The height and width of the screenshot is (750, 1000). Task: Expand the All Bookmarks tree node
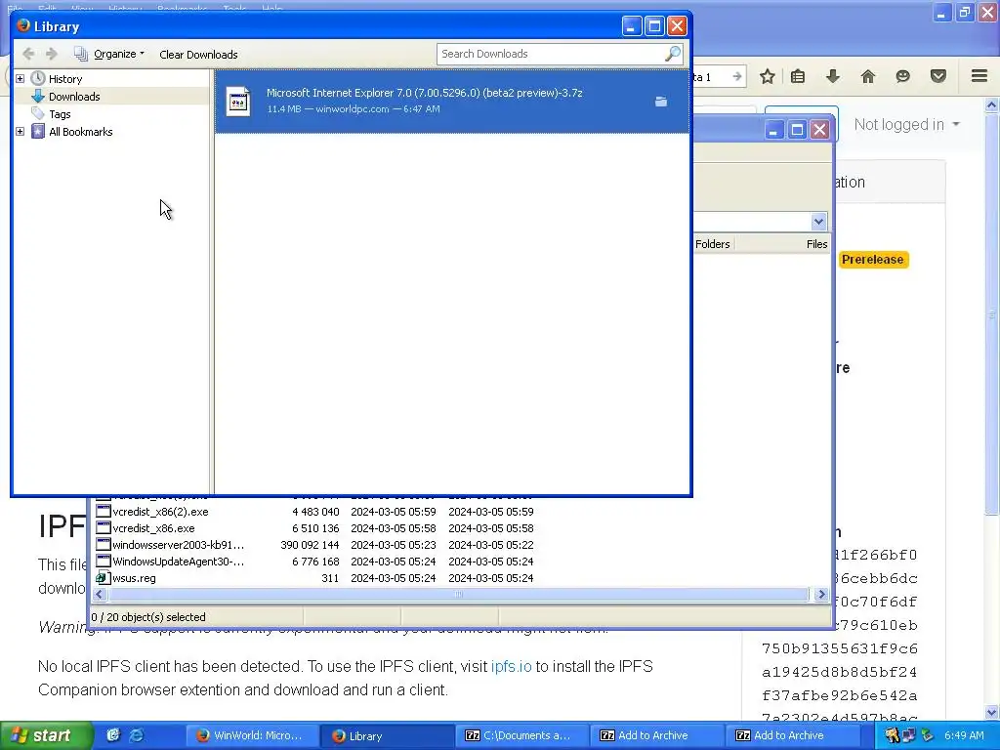tap(20, 132)
